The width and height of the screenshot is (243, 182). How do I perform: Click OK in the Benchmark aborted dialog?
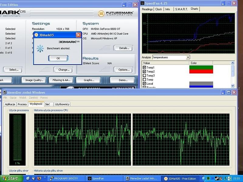tap(58, 58)
